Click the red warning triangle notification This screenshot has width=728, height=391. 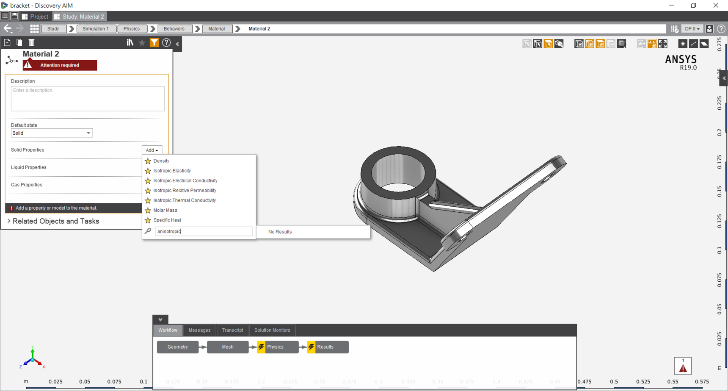(683, 366)
